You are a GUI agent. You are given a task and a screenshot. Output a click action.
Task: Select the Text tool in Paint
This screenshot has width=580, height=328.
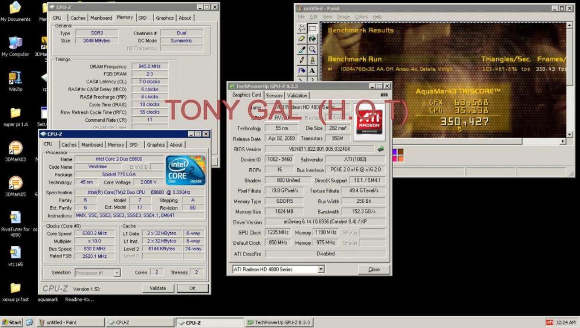point(313,70)
